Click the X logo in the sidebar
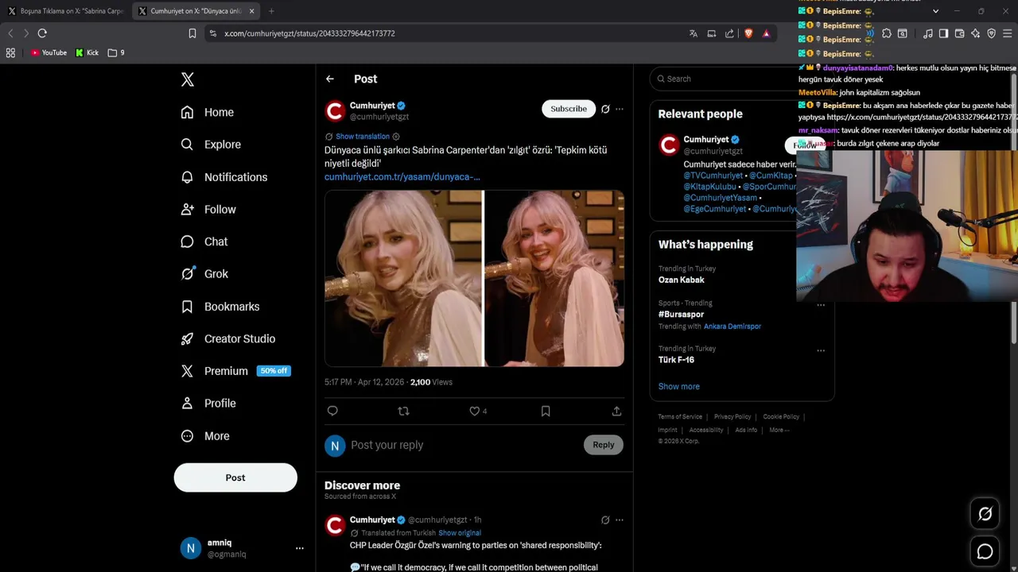 (x=188, y=79)
